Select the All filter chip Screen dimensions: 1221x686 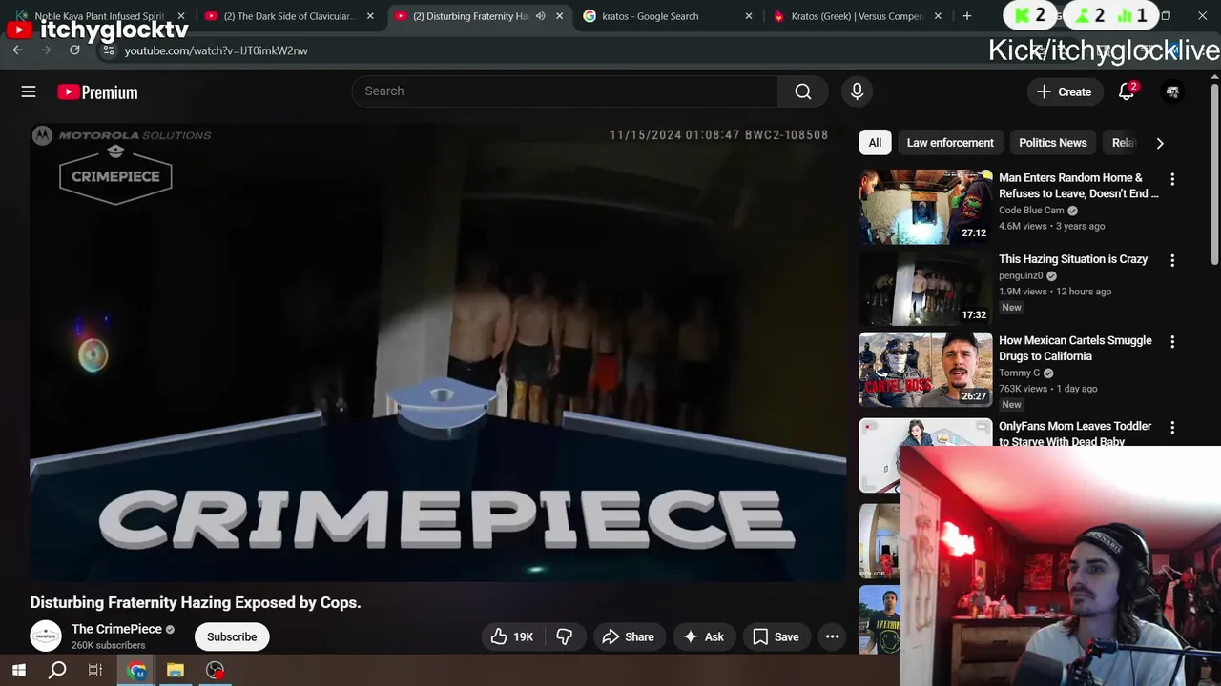tap(875, 143)
